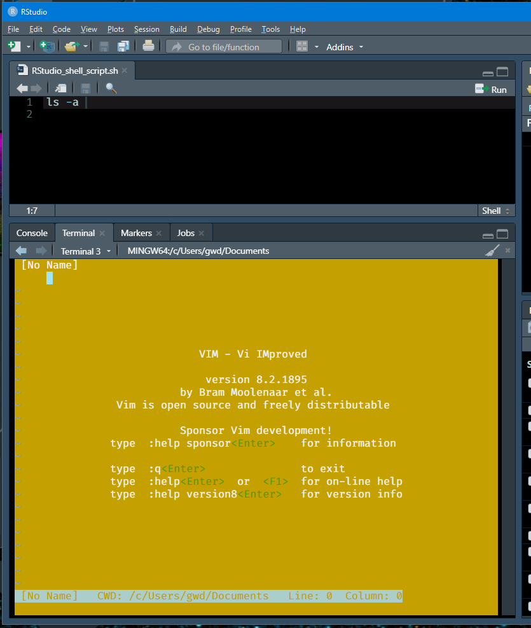The image size is (531, 628).
Task: Open the Shell language dropdown
Action: click(495, 210)
